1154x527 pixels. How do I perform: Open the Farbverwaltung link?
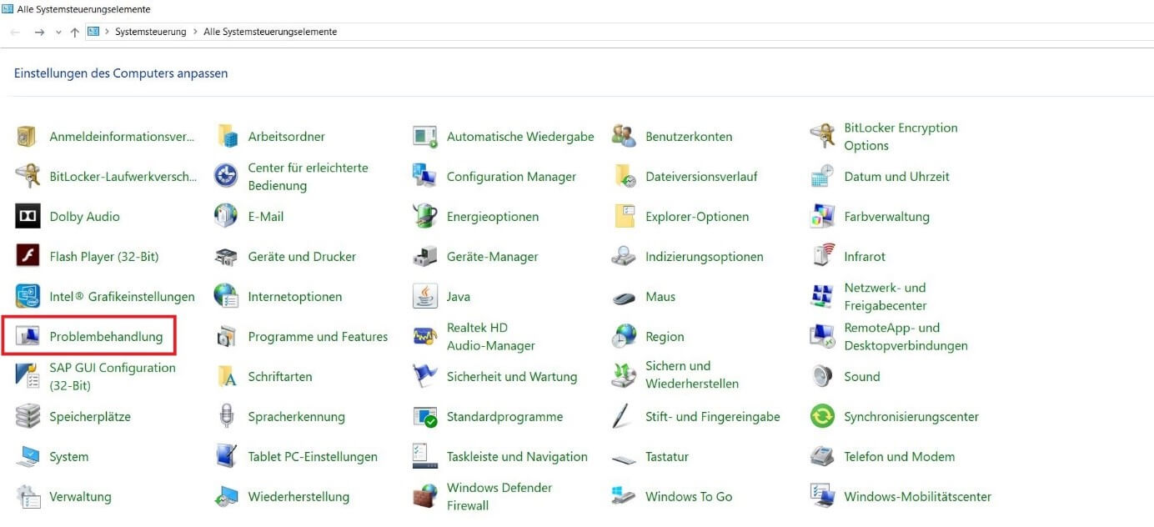tap(886, 216)
